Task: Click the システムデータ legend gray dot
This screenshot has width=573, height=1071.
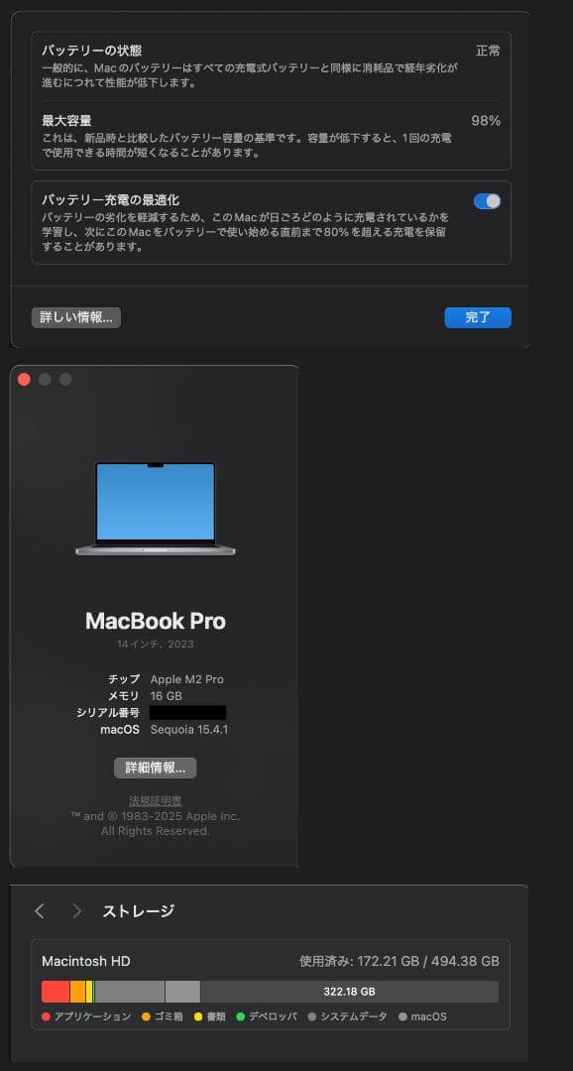Action: coord(312,1017)
